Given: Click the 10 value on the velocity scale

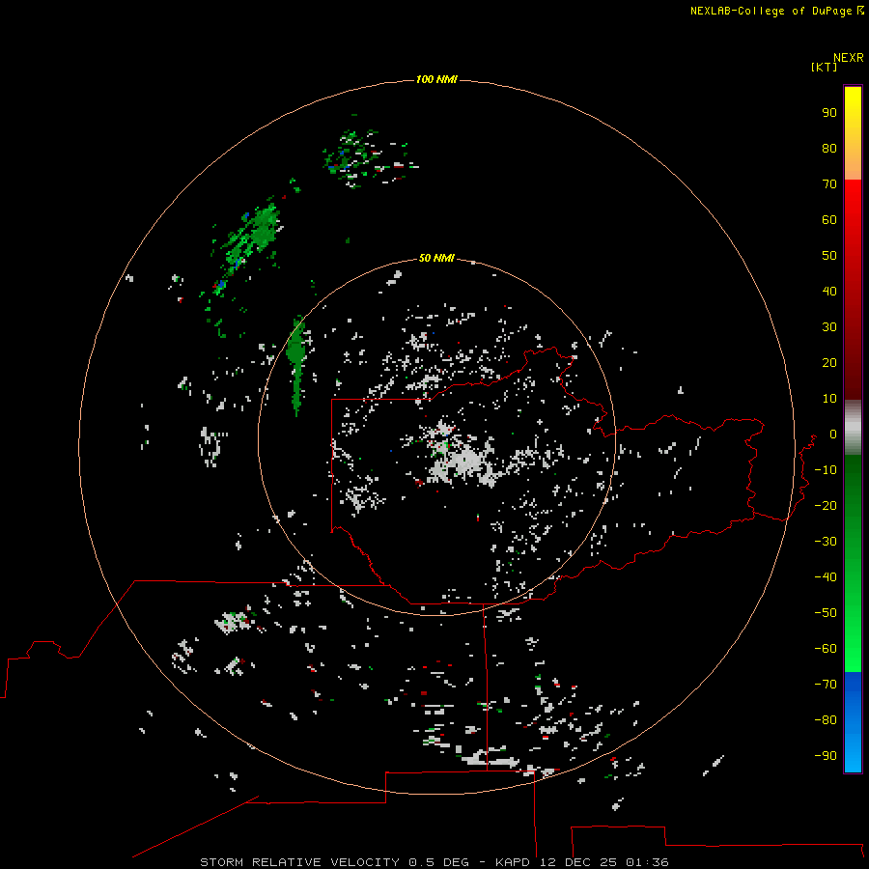Looking at the screenshot, I should [x=829, y=399].
